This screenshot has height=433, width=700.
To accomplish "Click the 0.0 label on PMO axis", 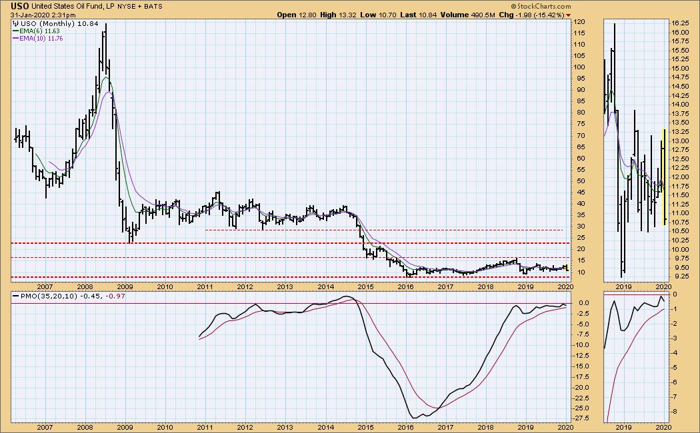I will (584, 303).
